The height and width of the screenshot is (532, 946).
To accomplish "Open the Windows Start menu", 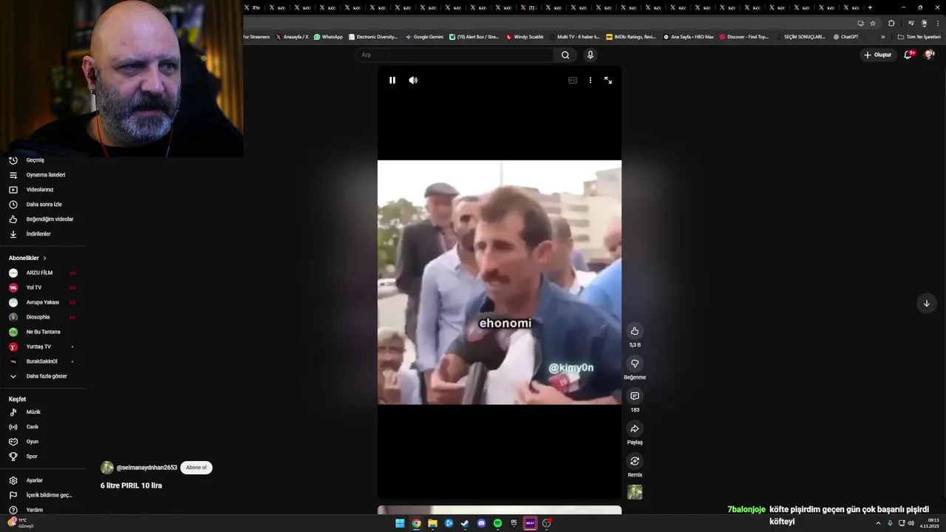I will (400, 523).
